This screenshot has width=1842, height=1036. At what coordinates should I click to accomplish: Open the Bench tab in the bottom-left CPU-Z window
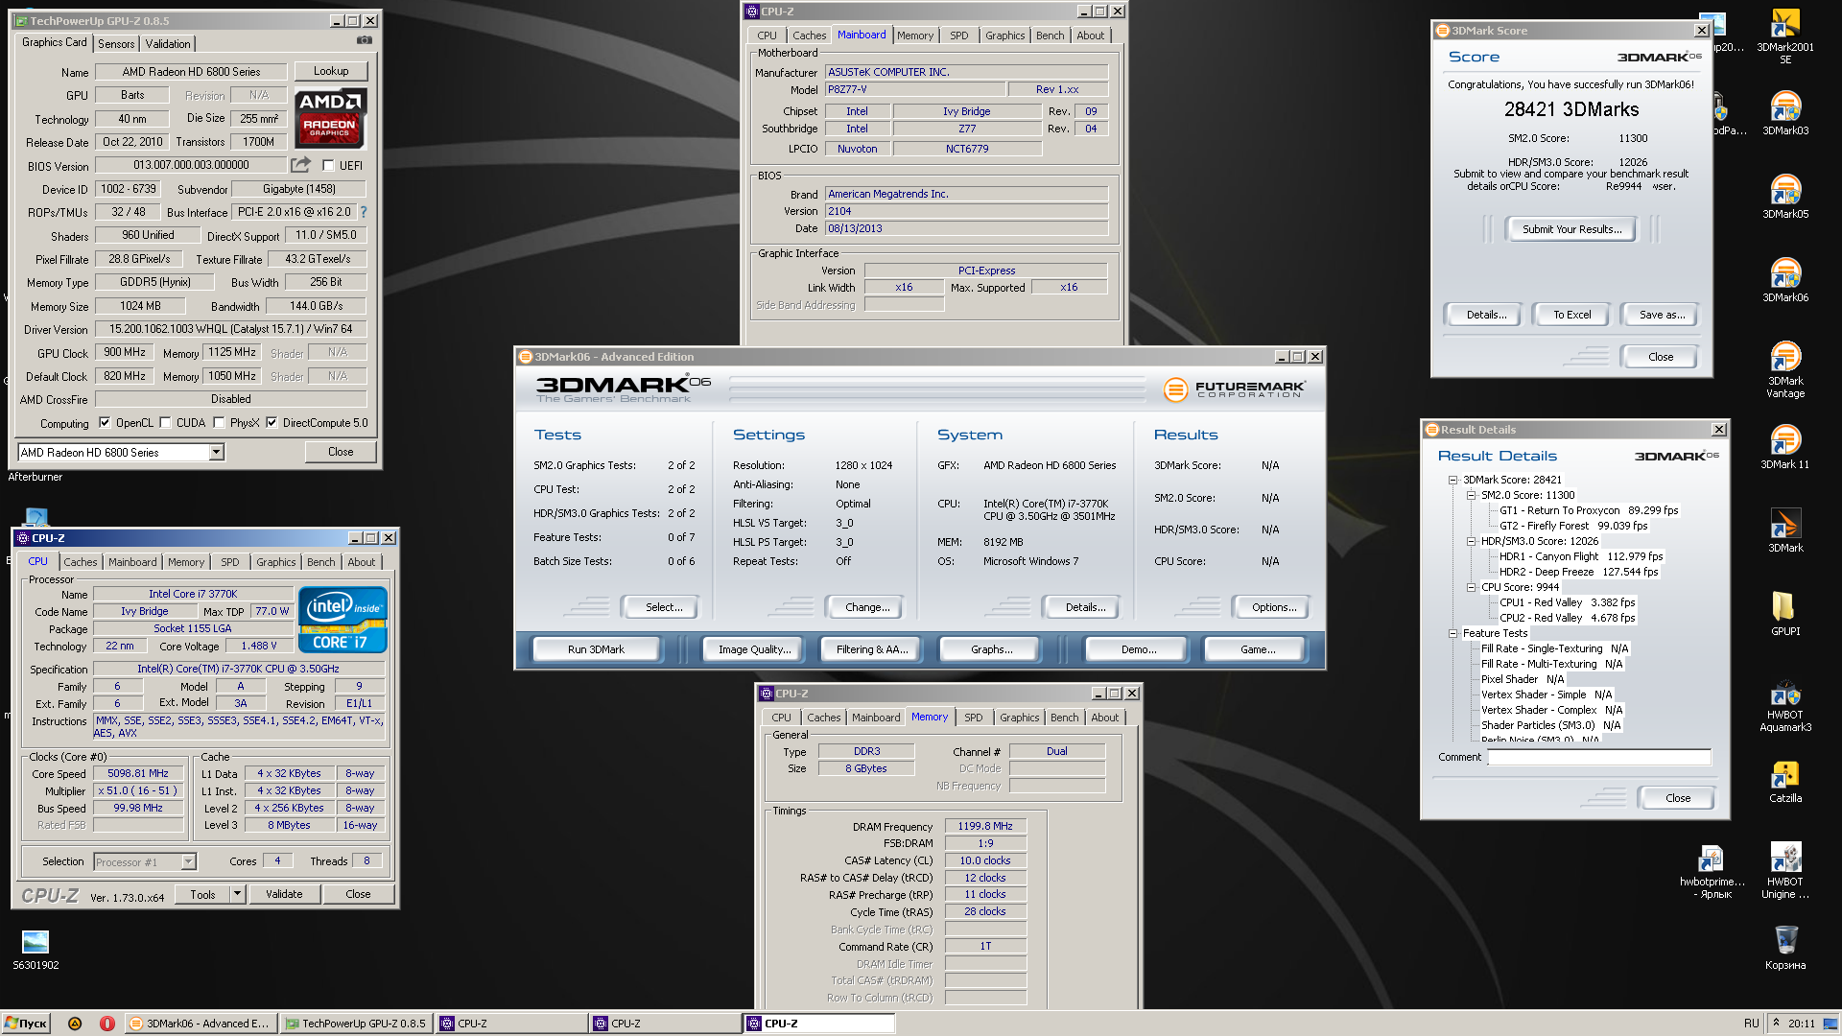320,562
